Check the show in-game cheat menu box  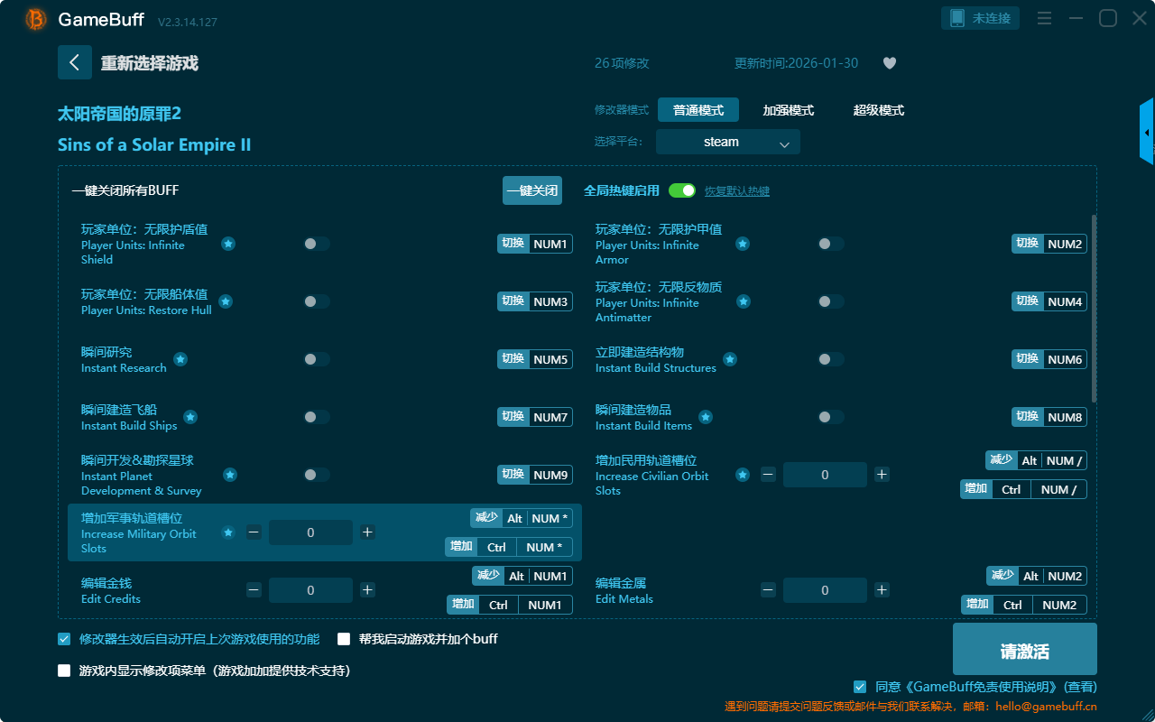point(64,671)
